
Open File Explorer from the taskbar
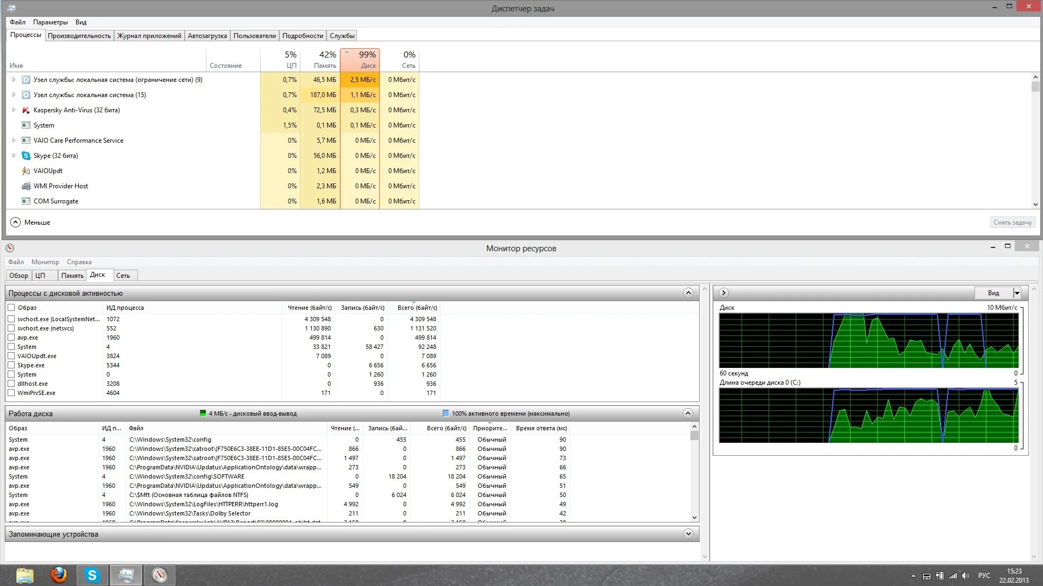coord(25,575)
